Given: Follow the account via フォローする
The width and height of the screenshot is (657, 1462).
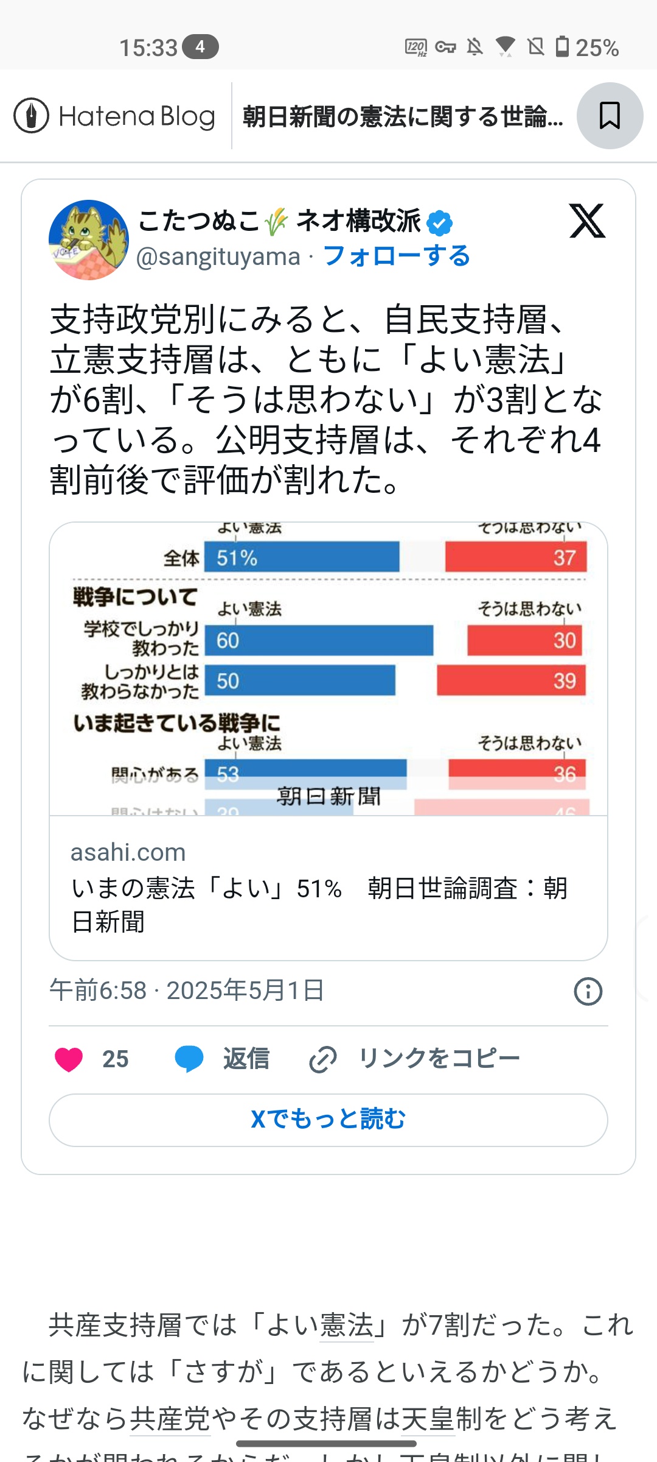Looking at the screenshot, I should click(397, 256).
